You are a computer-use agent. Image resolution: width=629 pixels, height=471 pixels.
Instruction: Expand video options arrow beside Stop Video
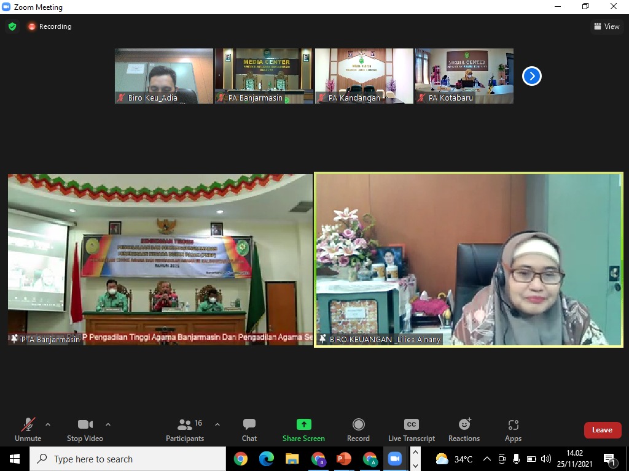tap(108, 424)
